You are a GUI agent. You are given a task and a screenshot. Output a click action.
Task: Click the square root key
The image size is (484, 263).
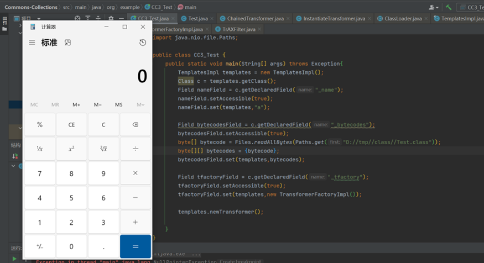pyautogui.click(x=103, y=149)
